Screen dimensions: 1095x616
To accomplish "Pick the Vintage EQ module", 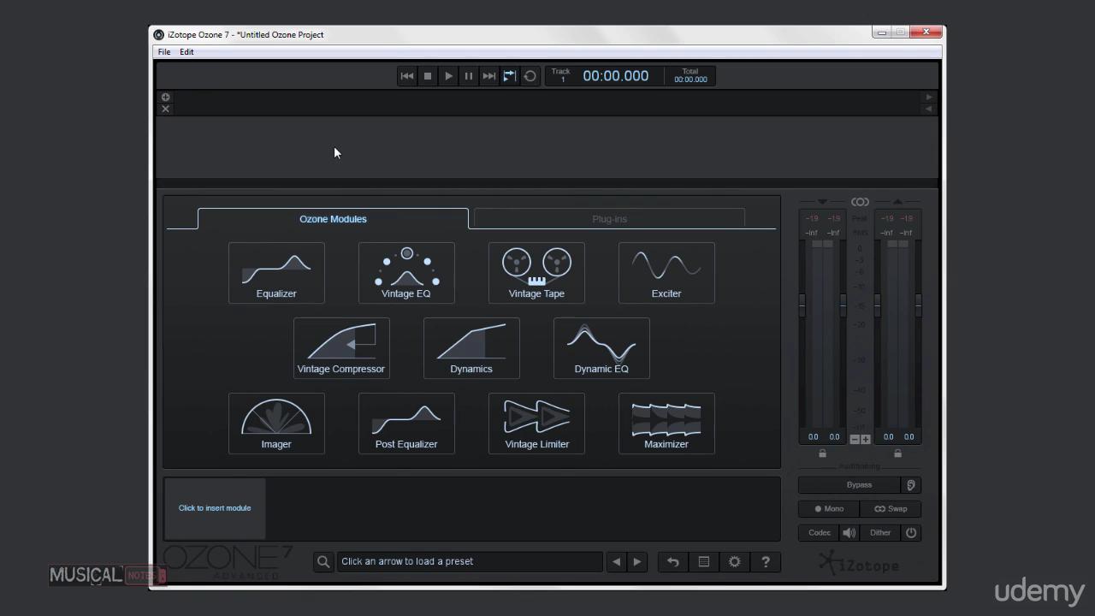I will point(406,272).
